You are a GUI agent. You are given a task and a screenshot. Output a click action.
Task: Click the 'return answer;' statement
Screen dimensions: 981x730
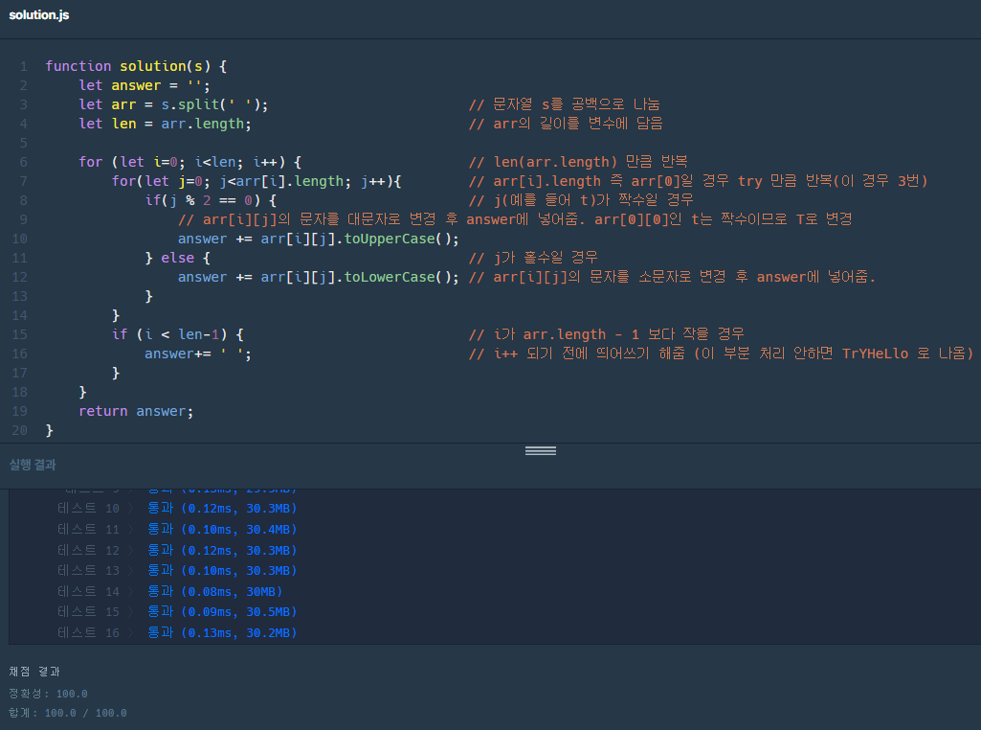[137, 411]
